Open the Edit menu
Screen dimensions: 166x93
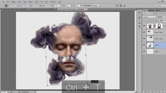[x=8, y=2]
